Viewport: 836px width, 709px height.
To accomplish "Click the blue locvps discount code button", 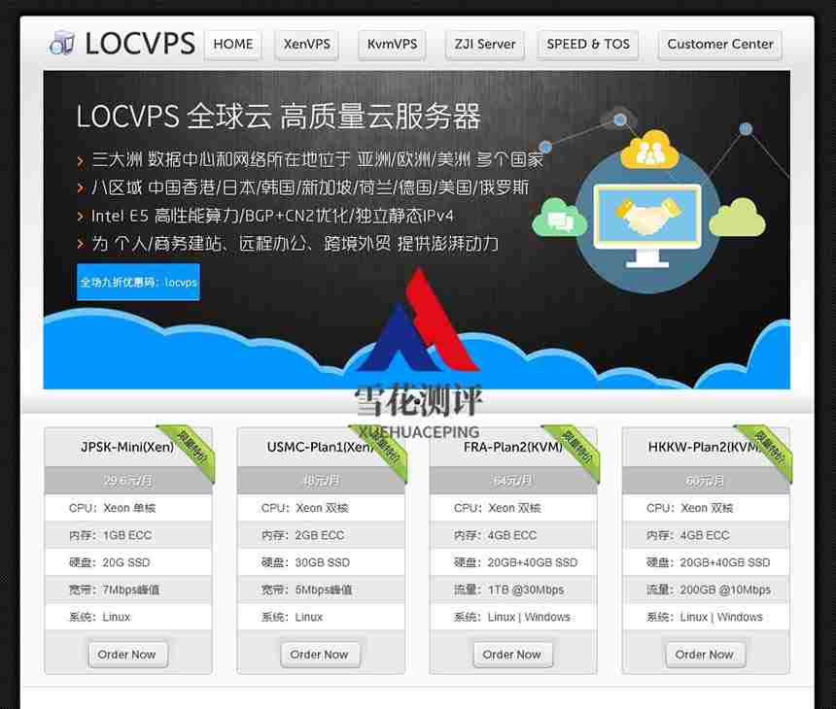I will point(138,283).
